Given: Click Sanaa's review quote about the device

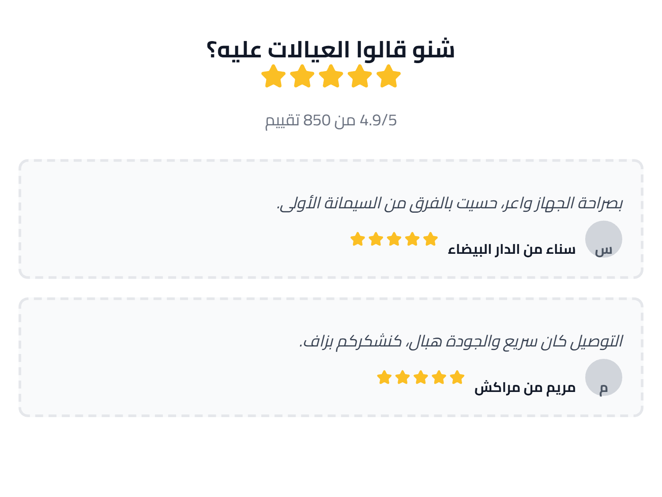Looking at the screenshot, I should click(449, 203).
